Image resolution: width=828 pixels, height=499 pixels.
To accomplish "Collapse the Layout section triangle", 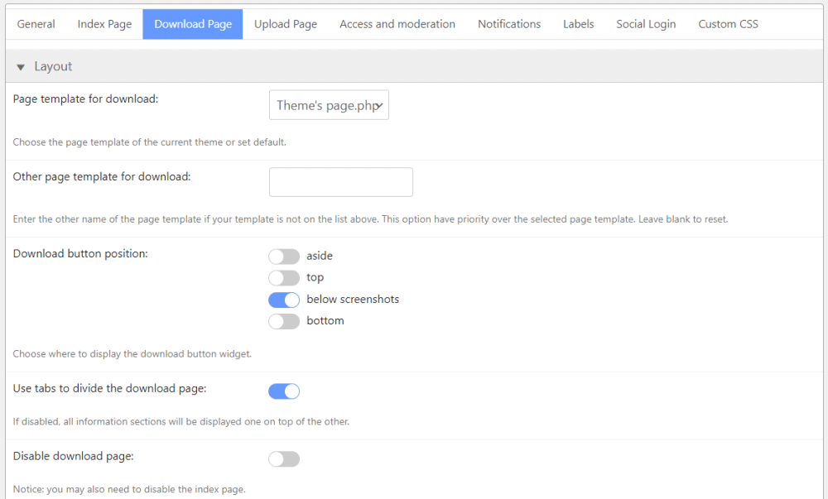I will pos(21,67).
